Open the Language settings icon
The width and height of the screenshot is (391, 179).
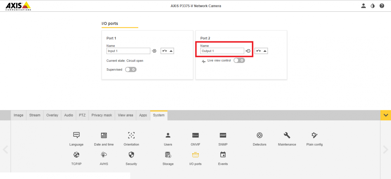click(76, 135)
